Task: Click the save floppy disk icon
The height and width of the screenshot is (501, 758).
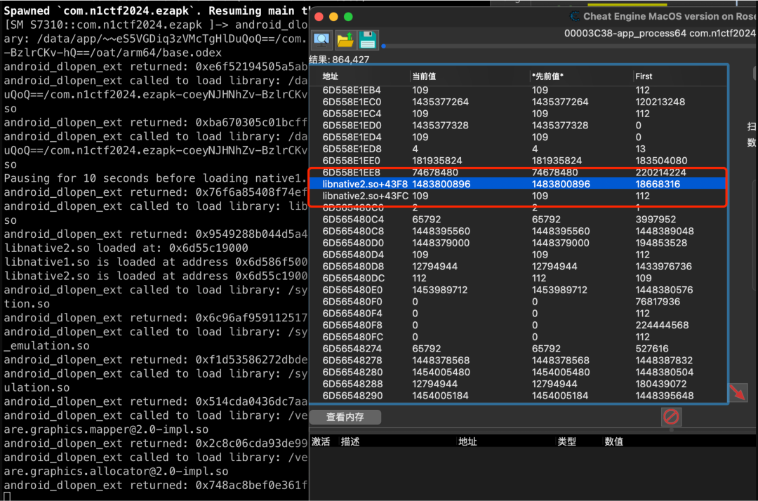Action: [368, 39]
